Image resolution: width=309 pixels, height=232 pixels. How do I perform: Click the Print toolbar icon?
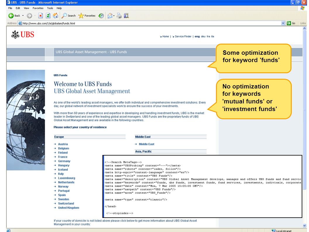click(119, 16)
